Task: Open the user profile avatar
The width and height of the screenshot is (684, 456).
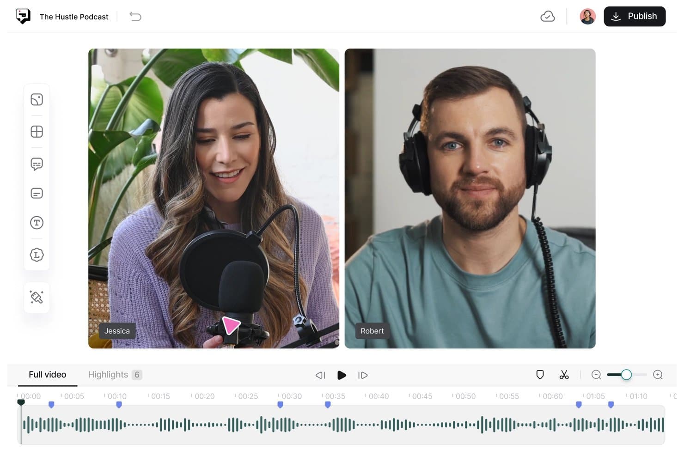Action: pos(587,16)
